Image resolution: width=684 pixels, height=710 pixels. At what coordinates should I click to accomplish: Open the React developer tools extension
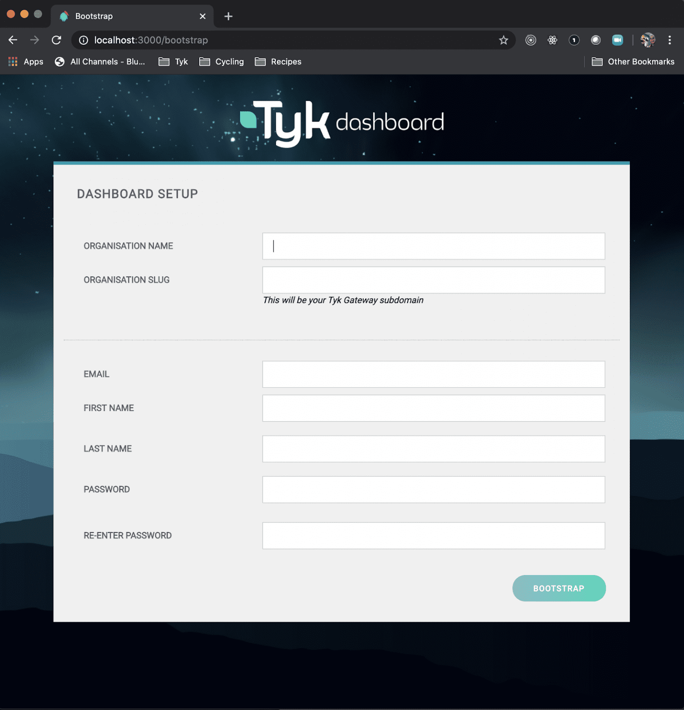click(x=552, y=40)
